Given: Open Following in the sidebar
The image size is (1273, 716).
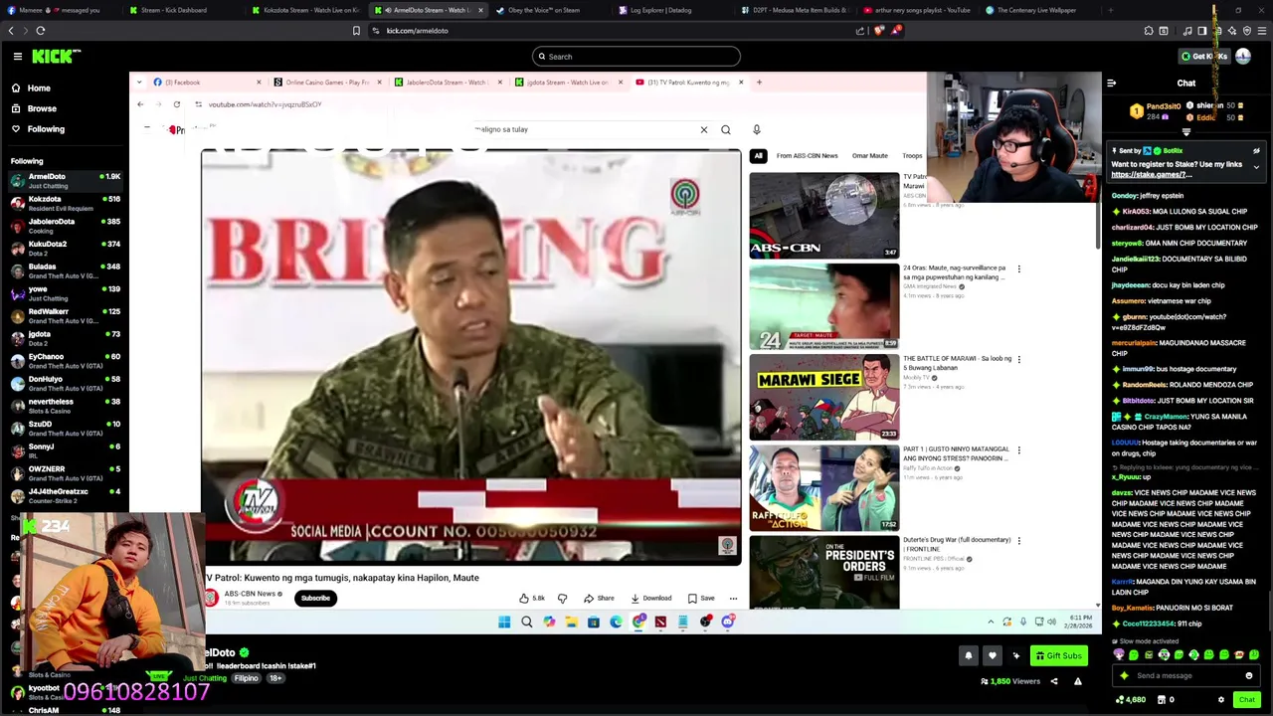Looking at the screenshot, I should [x=46, y=129].
